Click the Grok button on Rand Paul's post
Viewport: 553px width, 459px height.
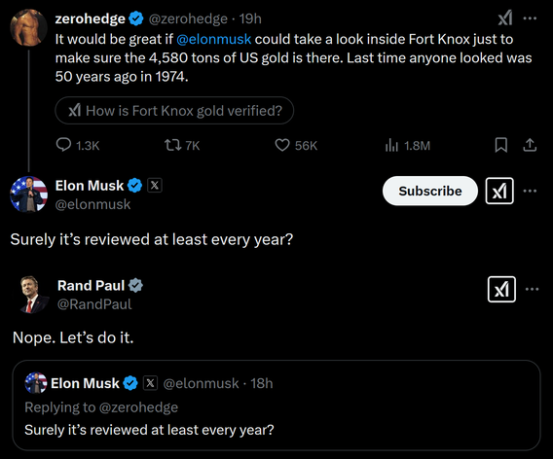(x=501, y=289)
